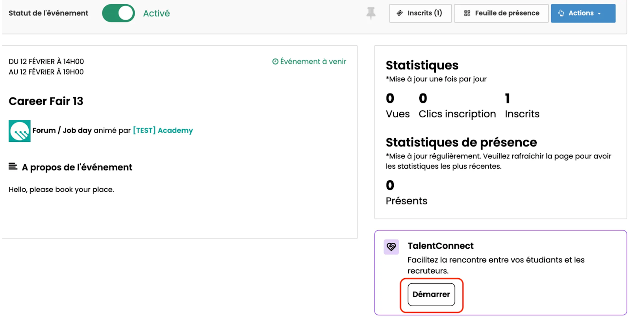Viewport: 630px width, 323px height.
Task: Open the [TEST] Academy organizer link
Action: click(x=163, y=130)
